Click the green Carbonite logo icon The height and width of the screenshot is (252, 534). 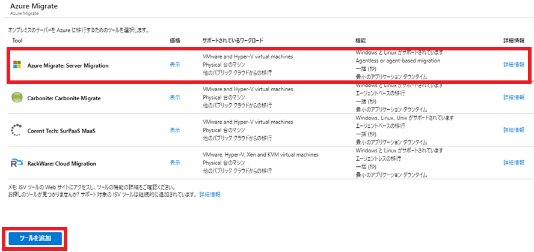pos(17,97)
